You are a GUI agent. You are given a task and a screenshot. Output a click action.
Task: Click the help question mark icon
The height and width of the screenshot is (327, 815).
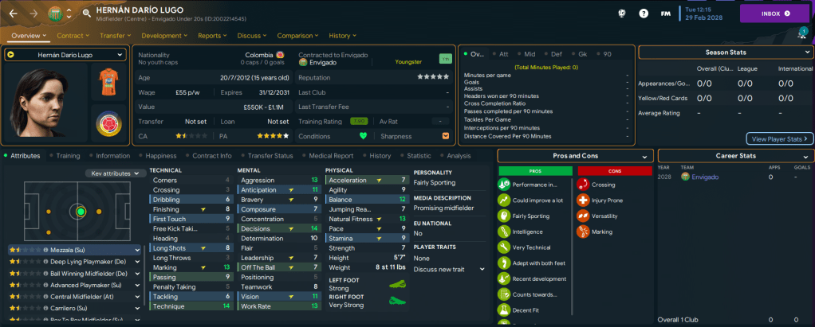coord(644,14)
